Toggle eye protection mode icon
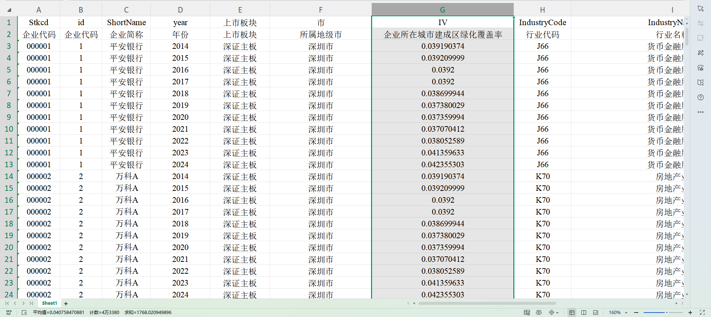This screenshot has height=317, width=711. pyautogui.click(x=539, y=313)
